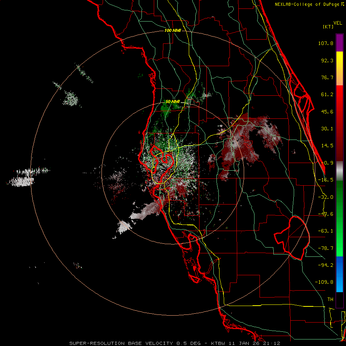Click the 107.8 velocity scale value
This screenshot has width=346, height=346.
point(326,43)
